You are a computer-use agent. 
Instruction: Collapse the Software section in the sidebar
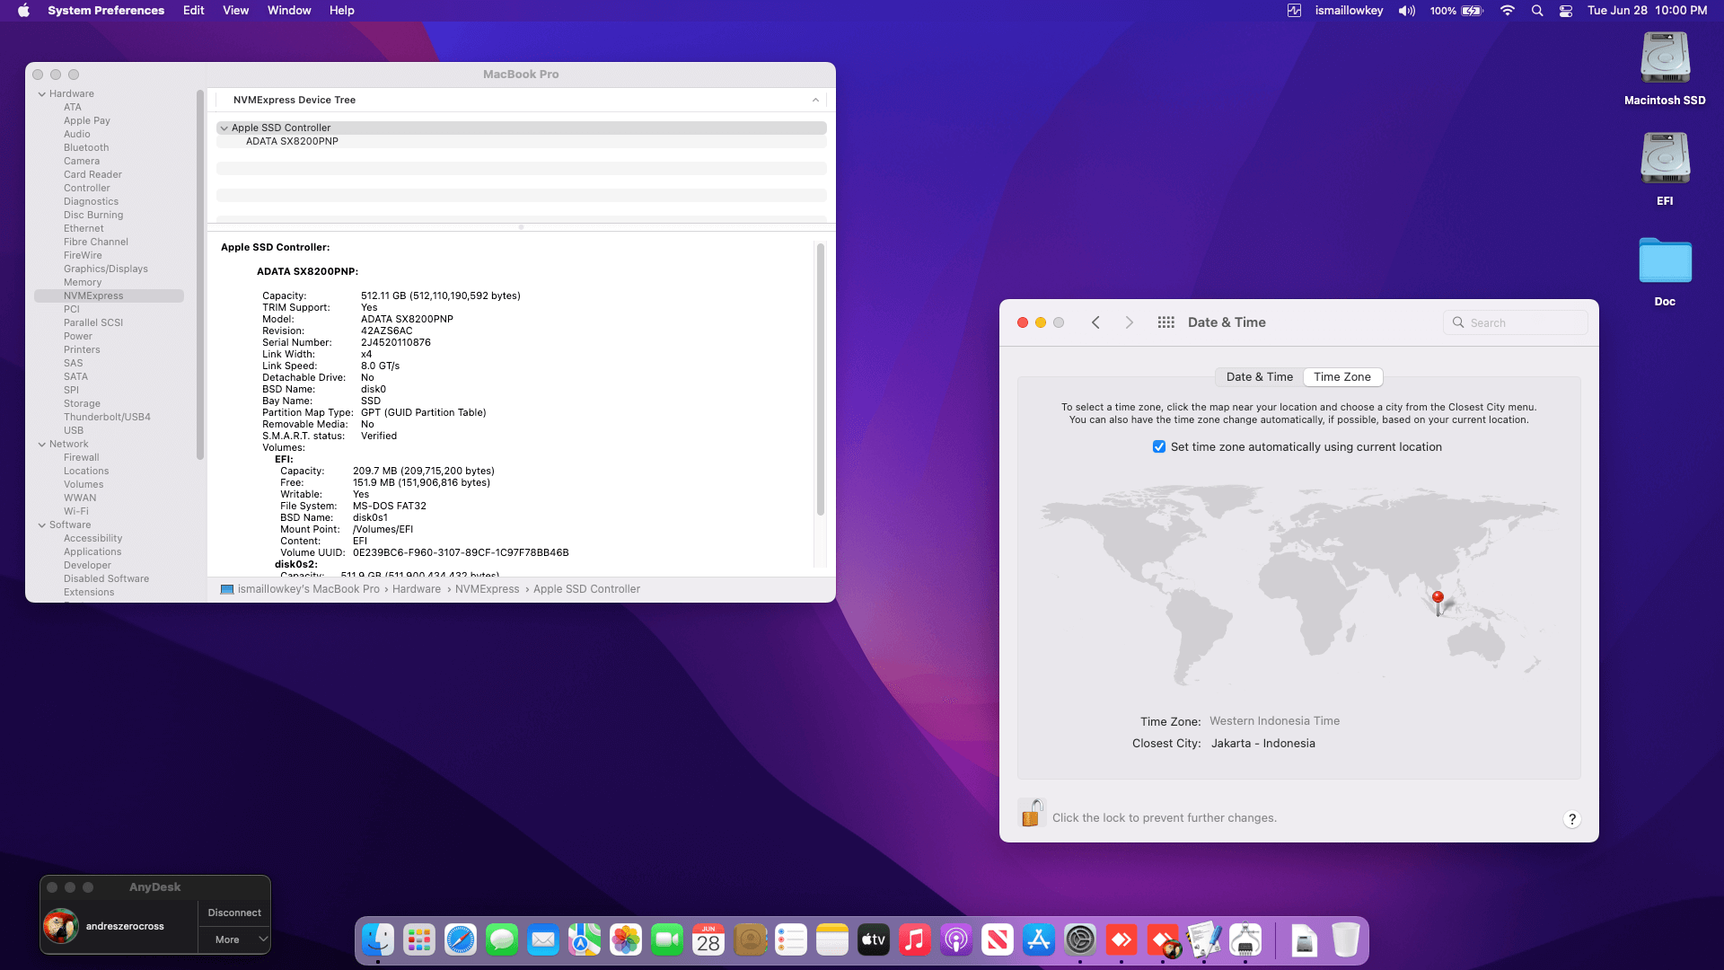(41, 525)
